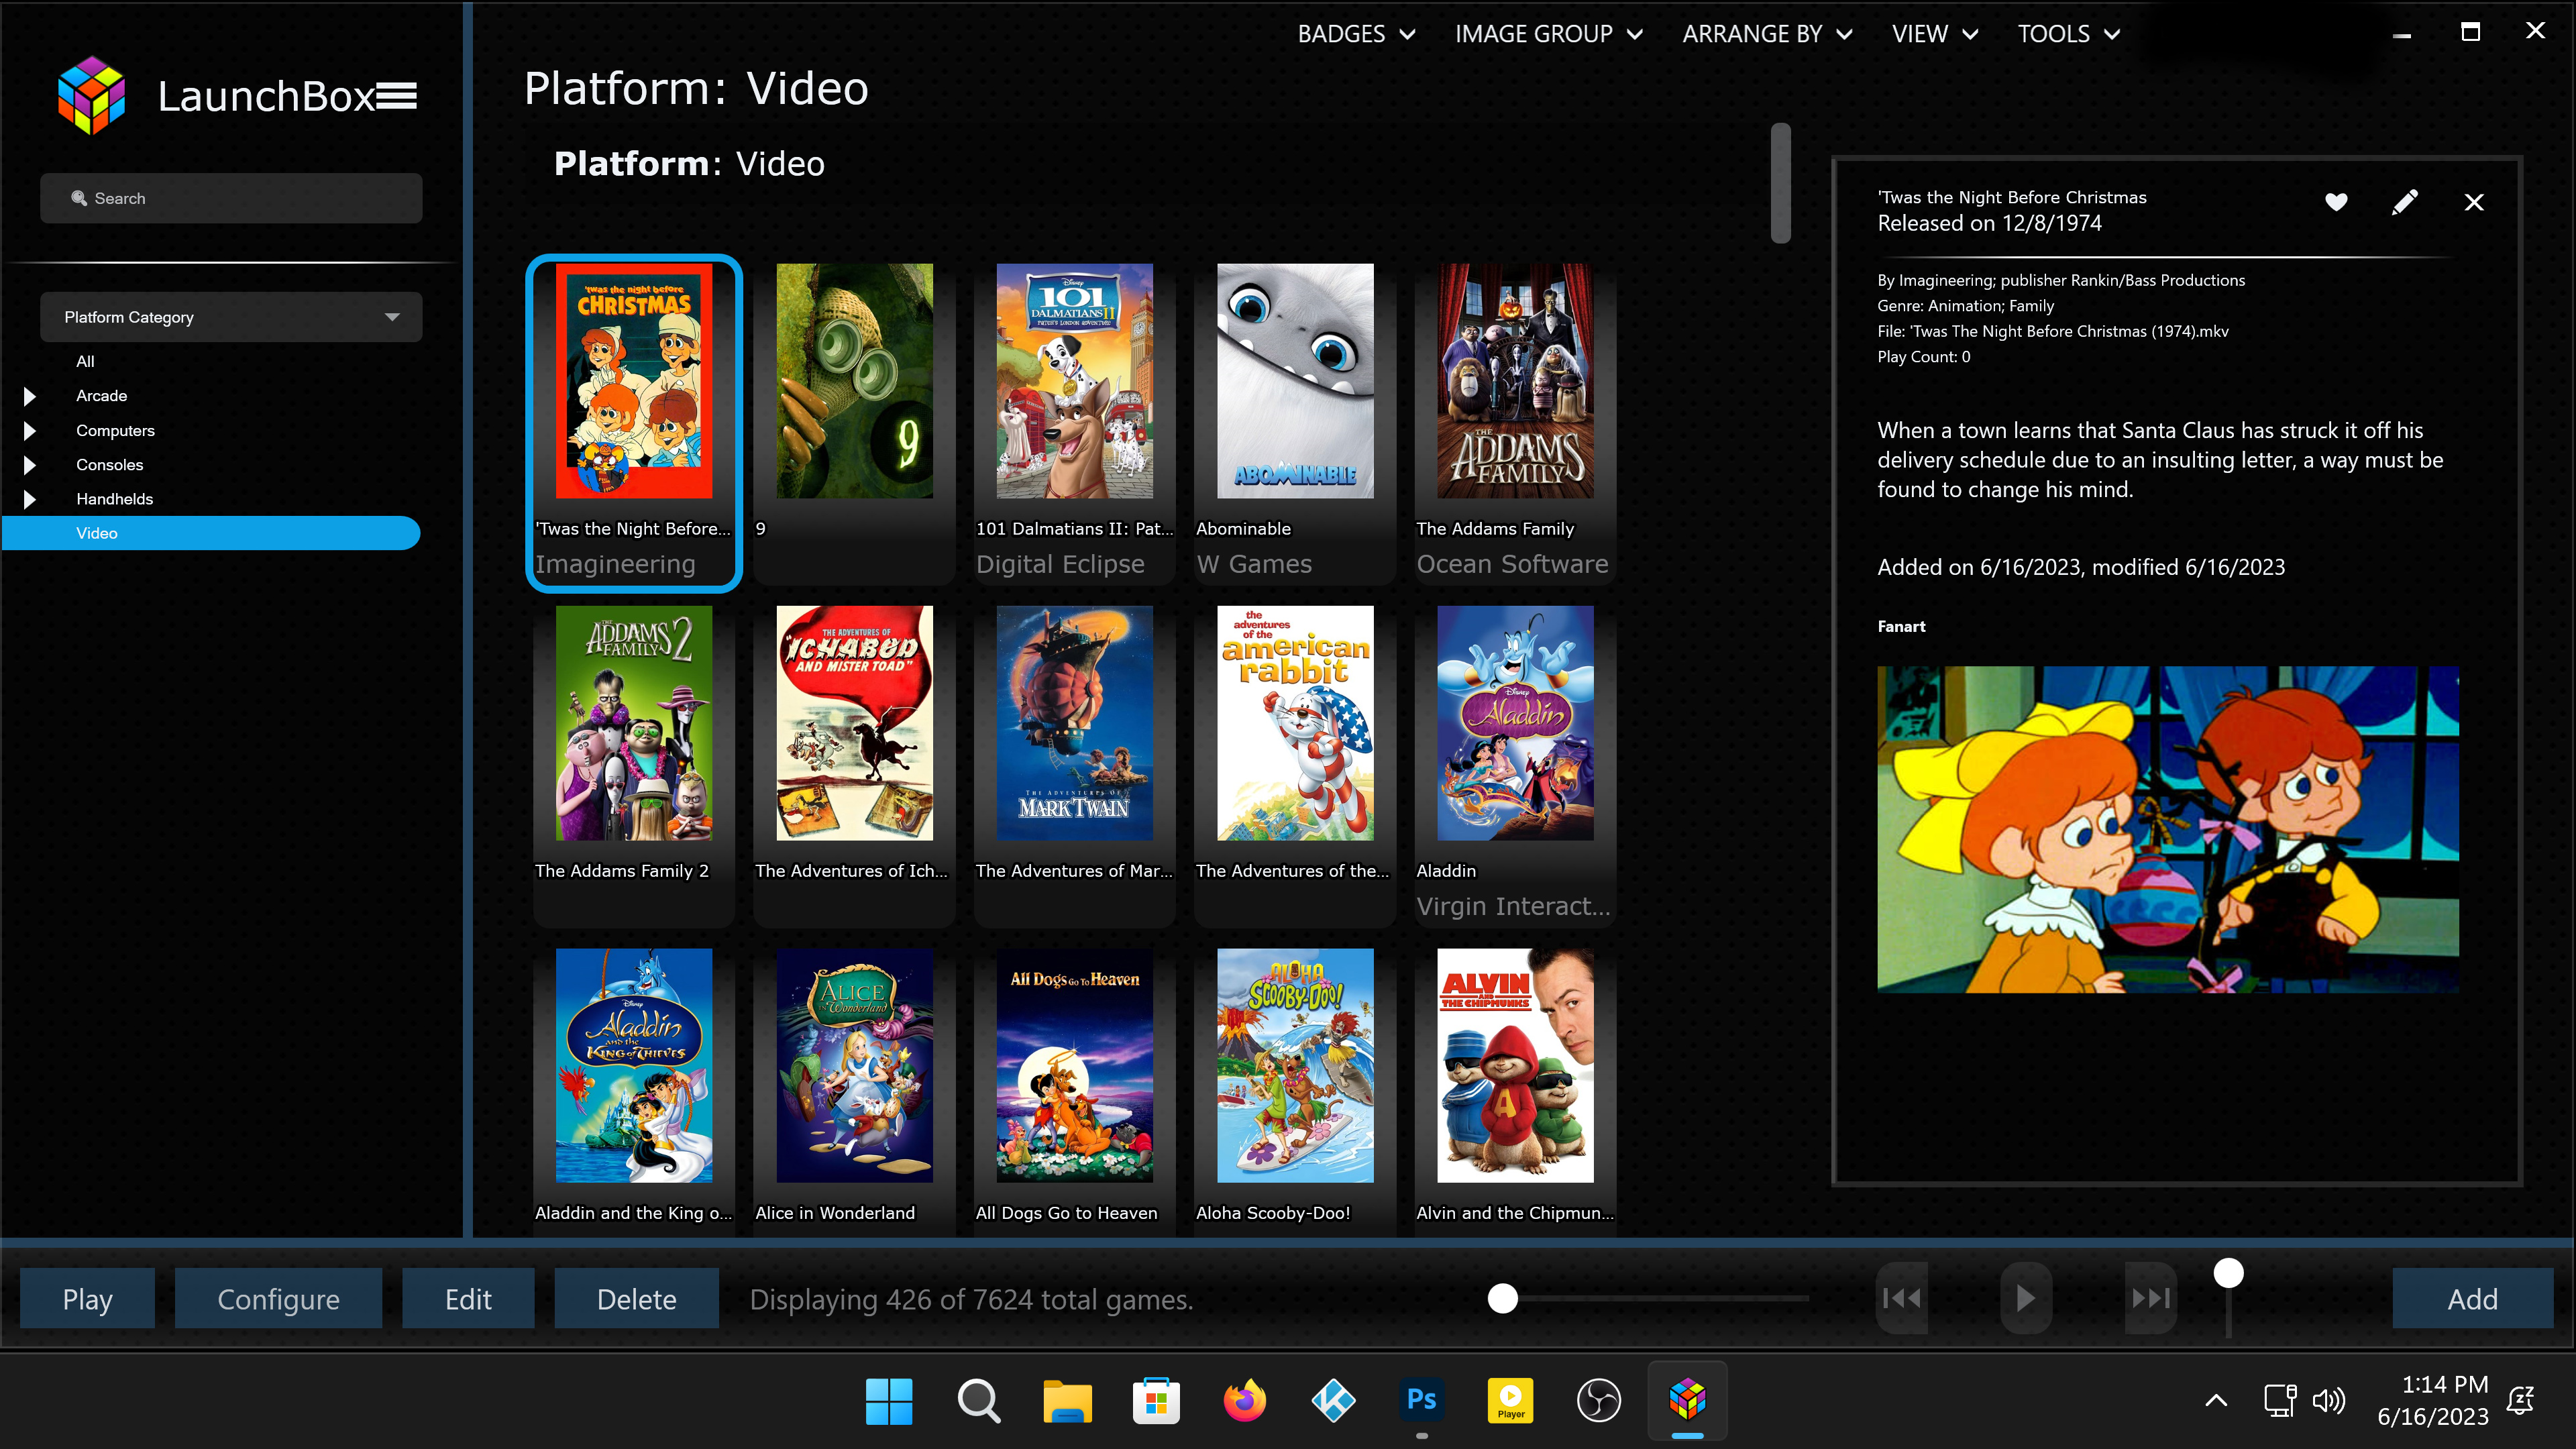This screenshot has height=1449, width=2576.
Task: Expand the Consoles tree node
Action: [x=30, y=465]
